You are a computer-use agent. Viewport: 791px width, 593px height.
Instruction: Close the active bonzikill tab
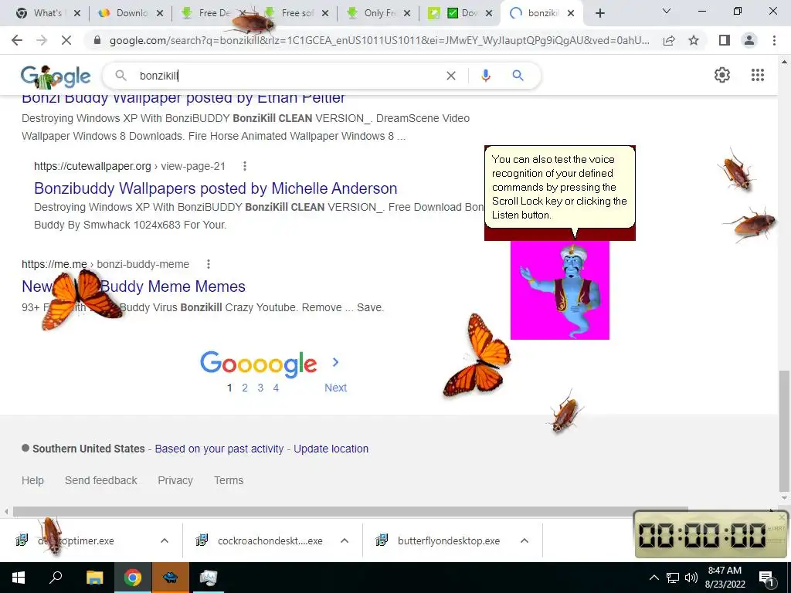[571, 13]
